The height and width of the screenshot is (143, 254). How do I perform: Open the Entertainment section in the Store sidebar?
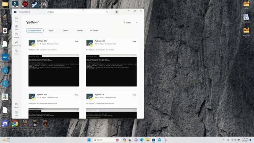(x=16, y=44)
